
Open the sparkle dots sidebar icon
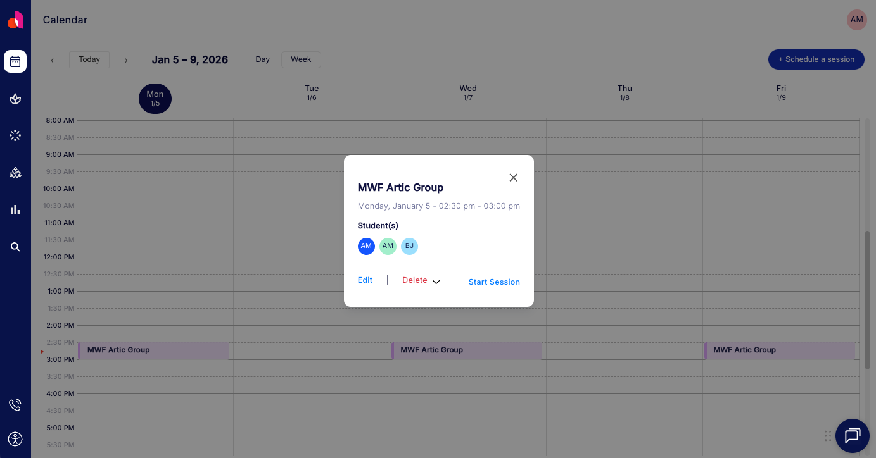15,135
